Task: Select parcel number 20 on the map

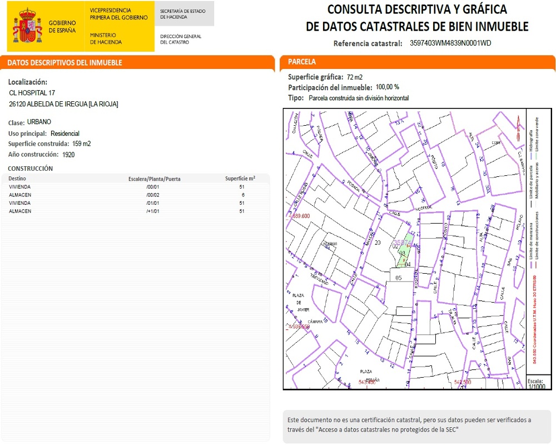Action: coord(378,243)
